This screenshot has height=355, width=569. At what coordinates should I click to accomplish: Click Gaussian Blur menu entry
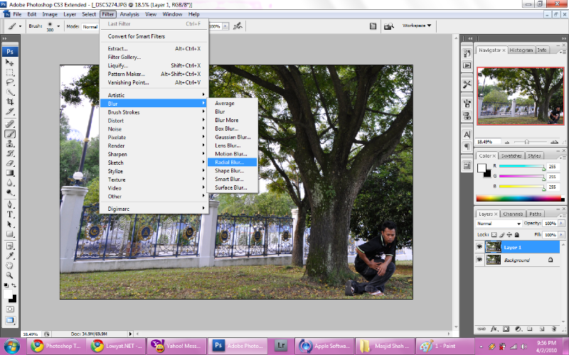[x=233, y=137]
